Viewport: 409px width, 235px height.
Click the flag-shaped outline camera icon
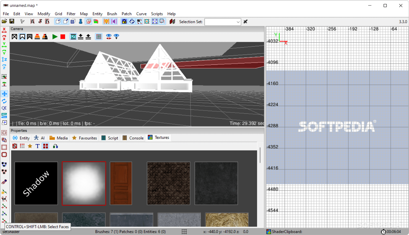tap(22, 36)
